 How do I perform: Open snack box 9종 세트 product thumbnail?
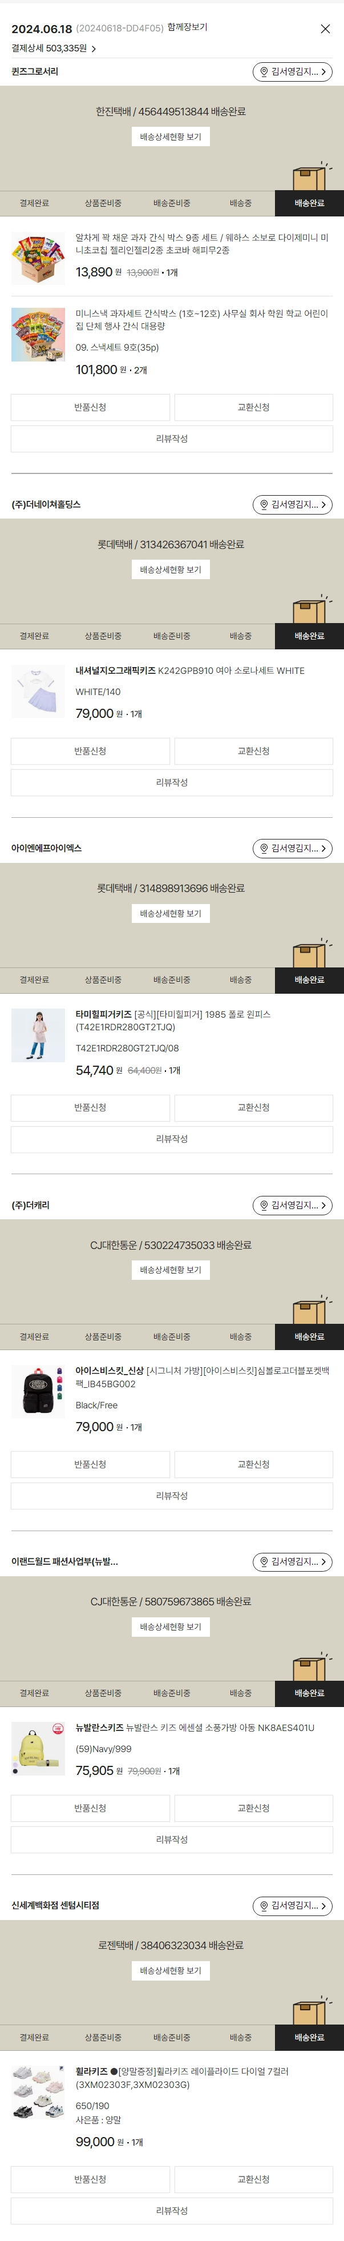pyautogui.click(x=38, y=258)
